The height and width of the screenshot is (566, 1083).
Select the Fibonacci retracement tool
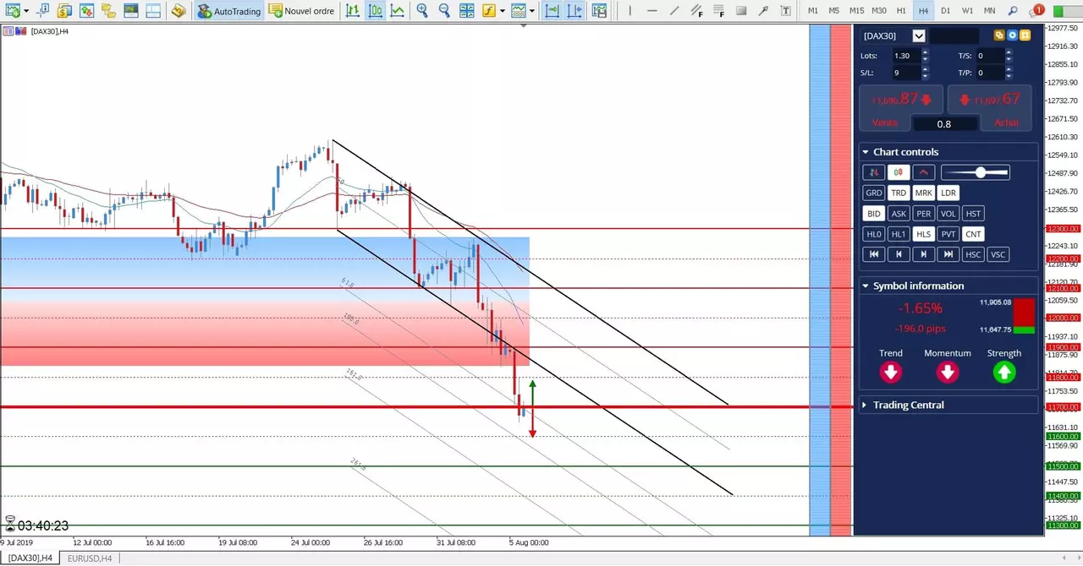point(719,11)
